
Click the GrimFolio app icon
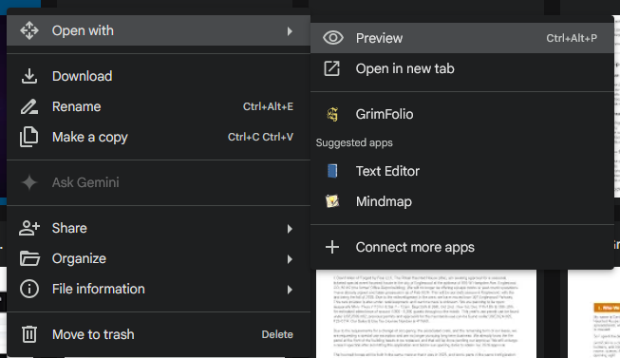[x=332, y=114]
